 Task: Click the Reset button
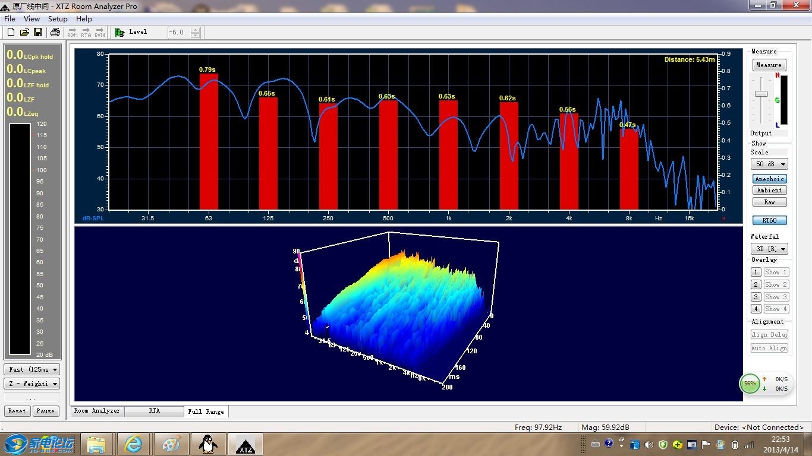point(17,411)
